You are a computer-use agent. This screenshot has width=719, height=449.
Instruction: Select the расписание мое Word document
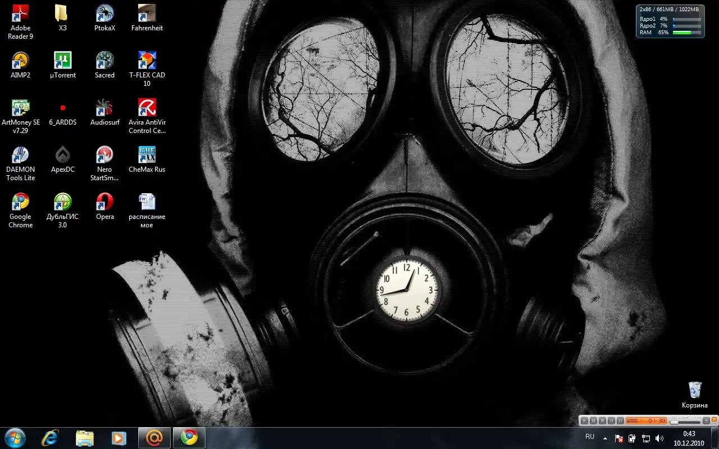click(x=147, y=202)
